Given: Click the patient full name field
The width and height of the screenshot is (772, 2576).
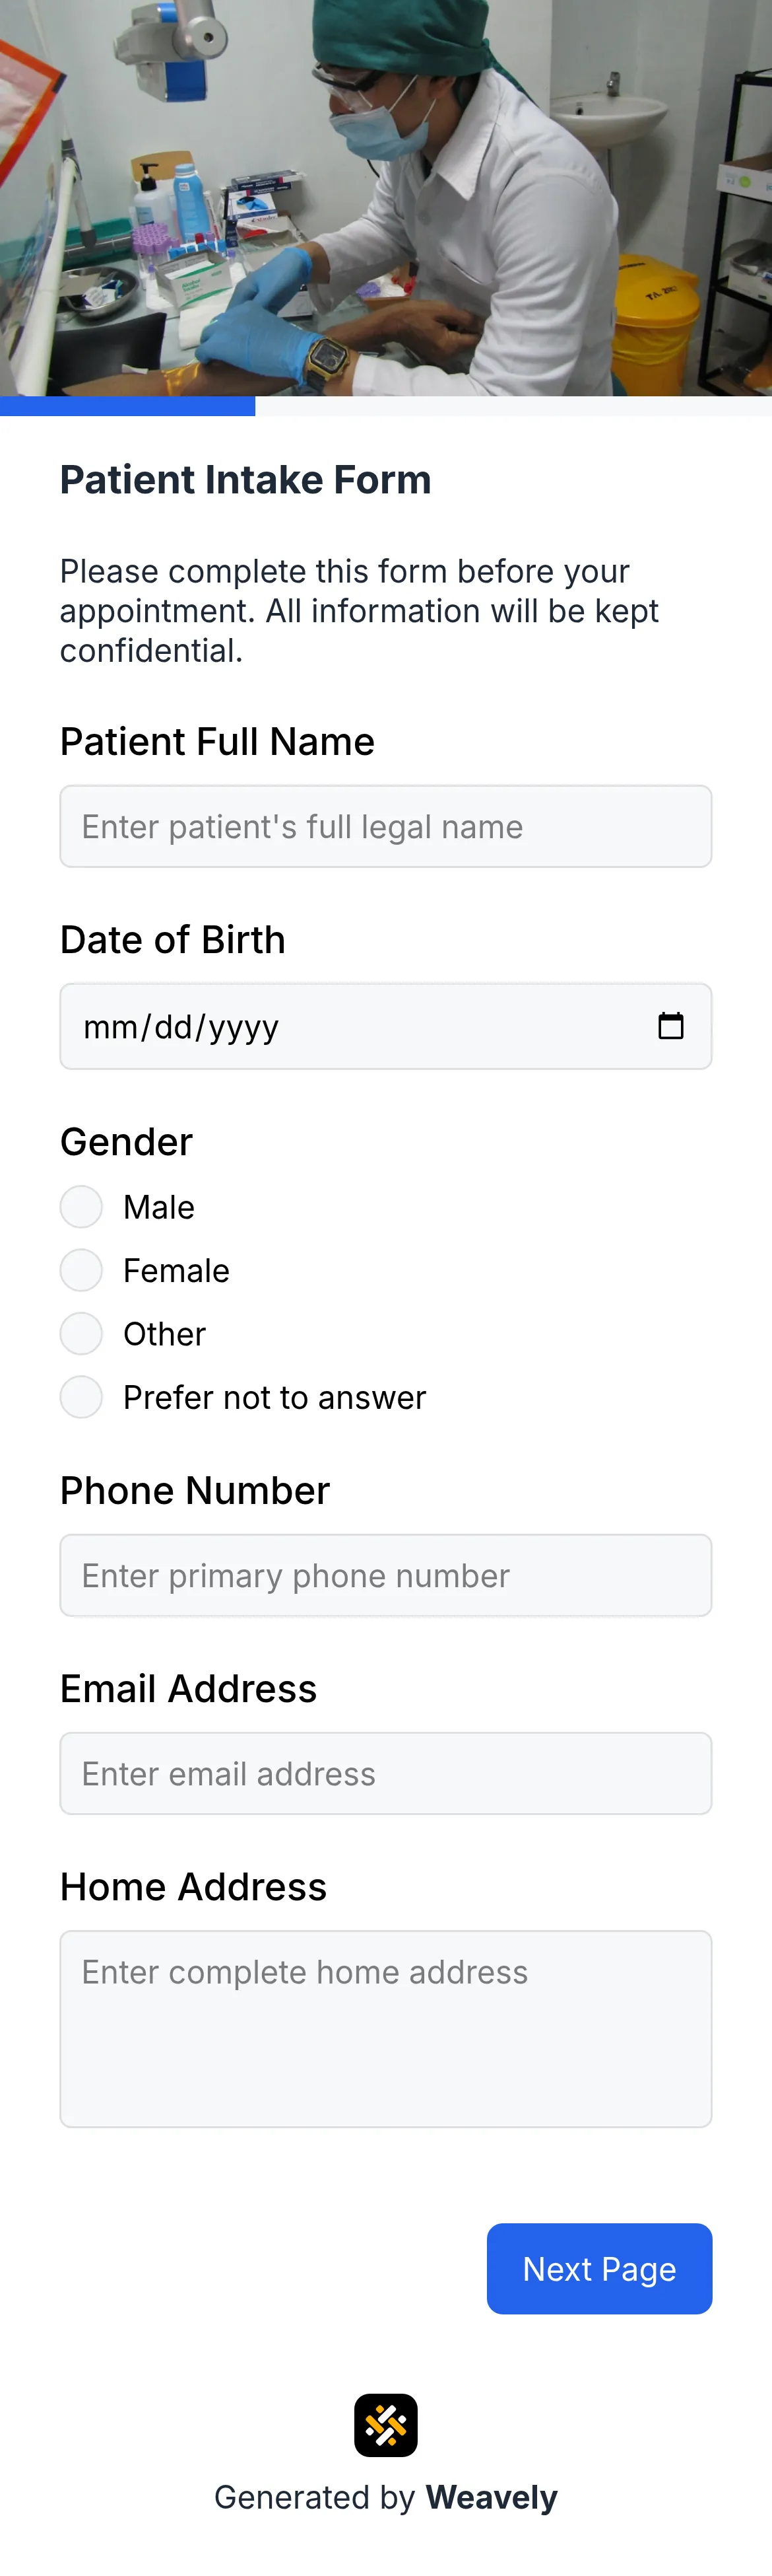Looking at the screenshot, I should point(385,826).
